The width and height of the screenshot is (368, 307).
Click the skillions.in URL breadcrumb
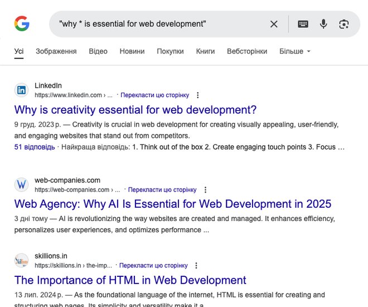(73, 266)
